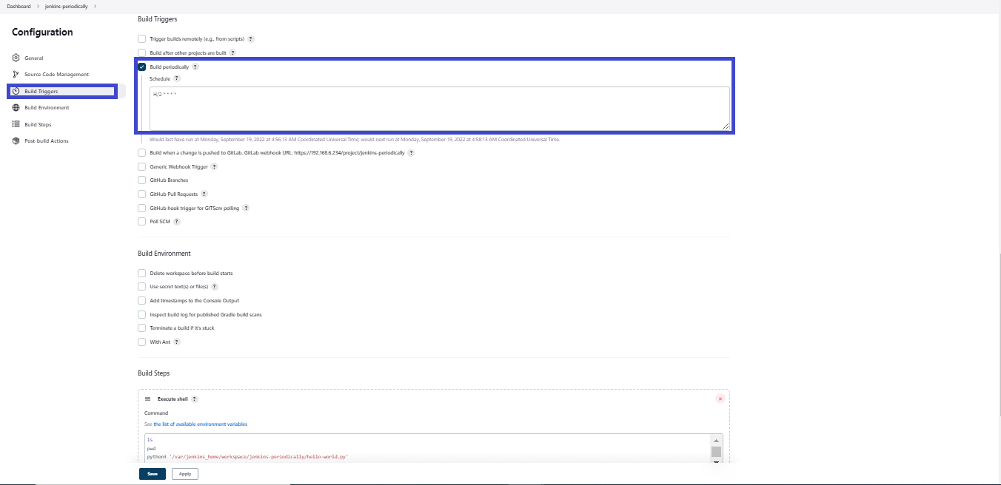
Task: Open help for GitHub Pull Requests
Action: pyautogui.click(x=204, y=194)
